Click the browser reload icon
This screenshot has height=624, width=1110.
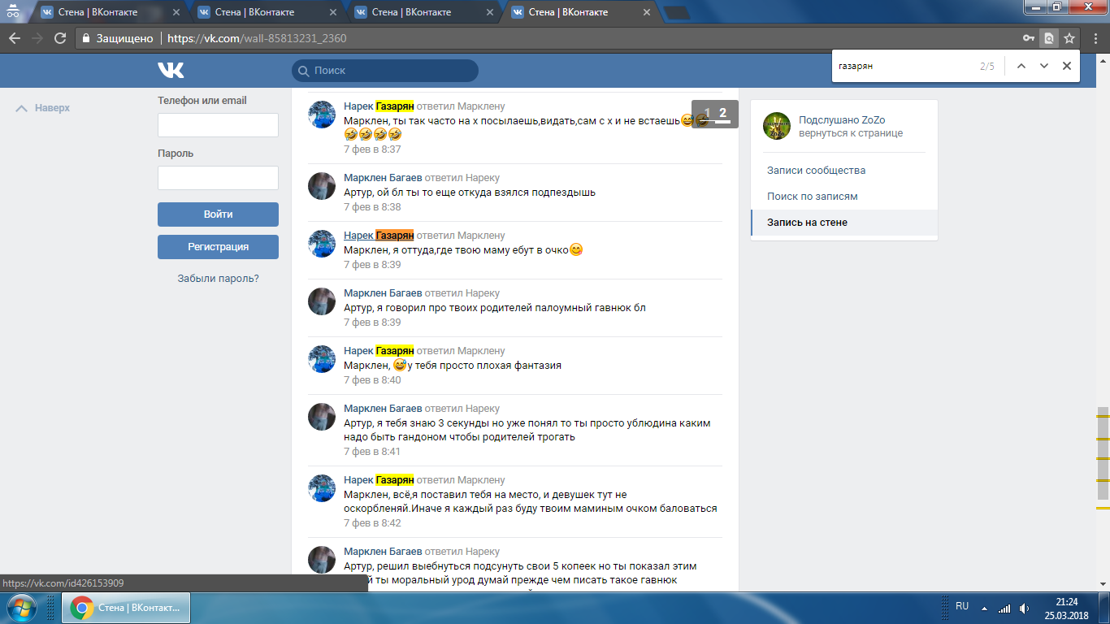click(x=59, y=38)
